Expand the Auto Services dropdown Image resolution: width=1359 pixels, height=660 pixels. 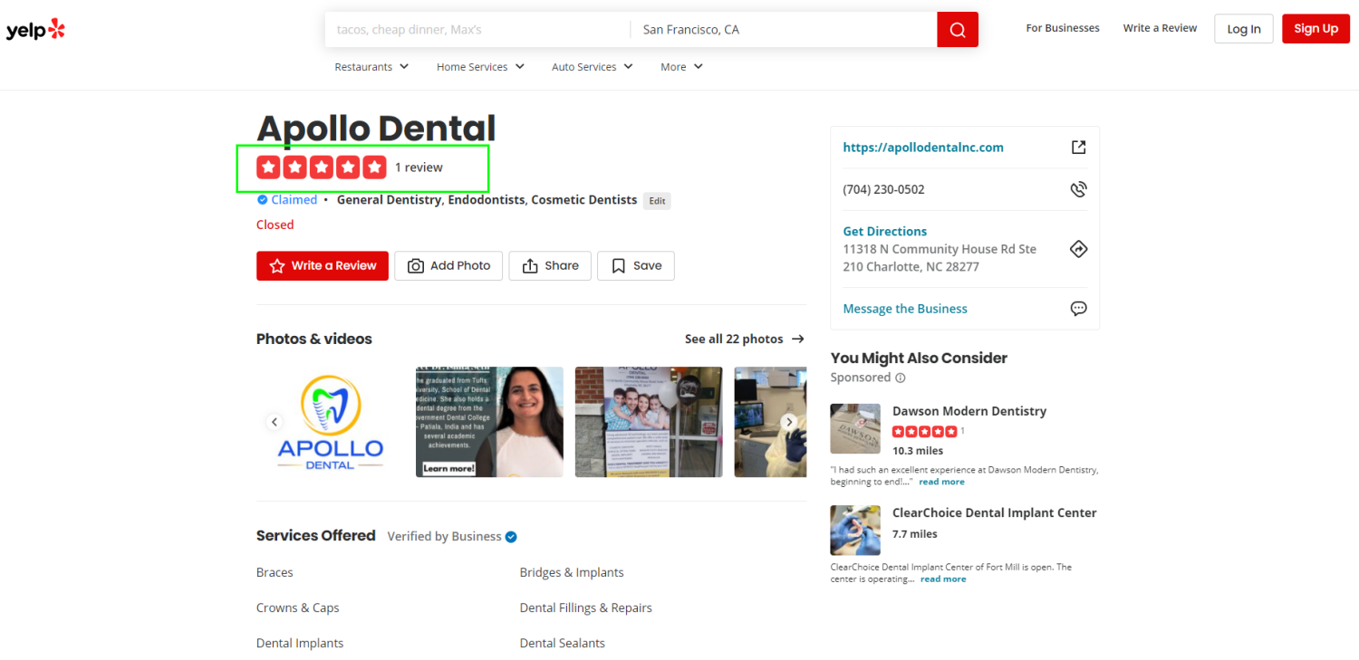tap(593, 67)
